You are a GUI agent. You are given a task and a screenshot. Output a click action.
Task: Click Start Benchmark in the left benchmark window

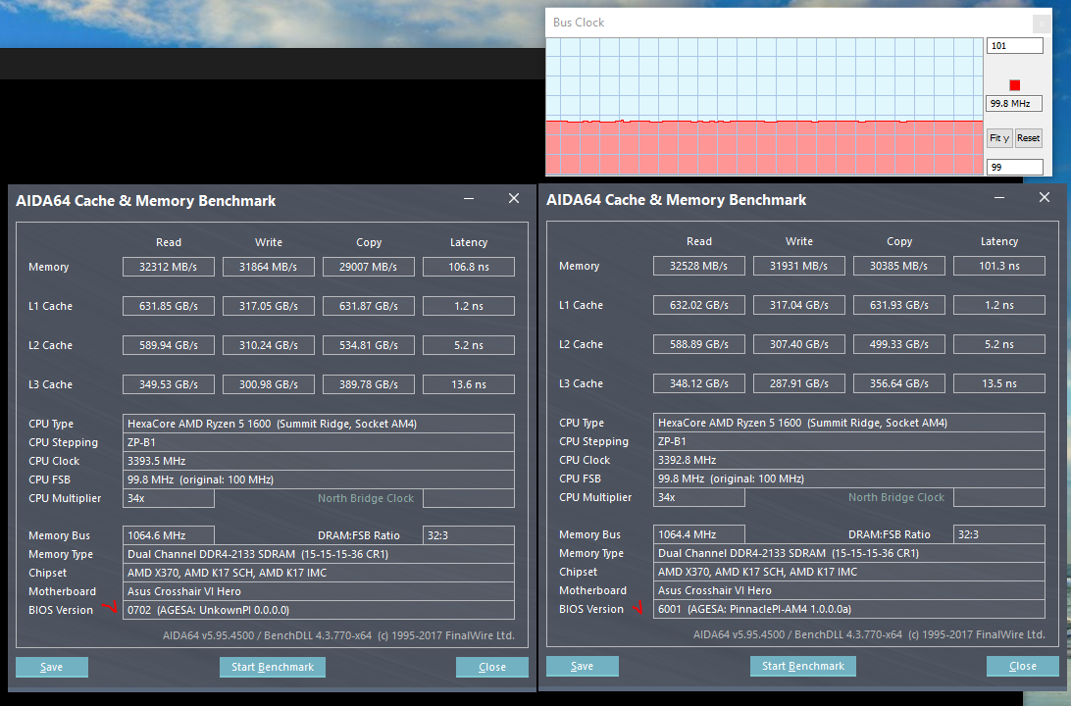(273, 667)
